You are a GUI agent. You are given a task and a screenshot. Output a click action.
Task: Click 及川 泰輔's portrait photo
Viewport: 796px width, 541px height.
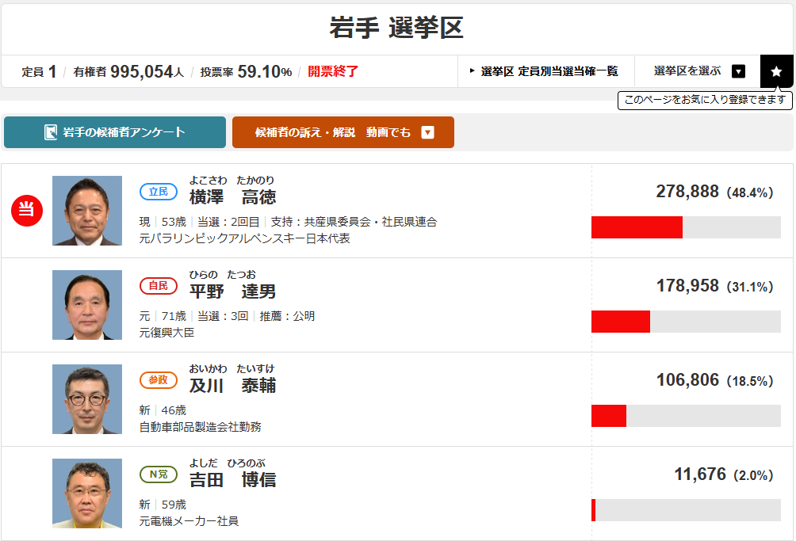[87, 399]
